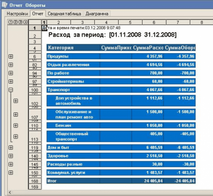Expand the Бензин subgroup
The image size is (213, 196).
click(16, 126)
